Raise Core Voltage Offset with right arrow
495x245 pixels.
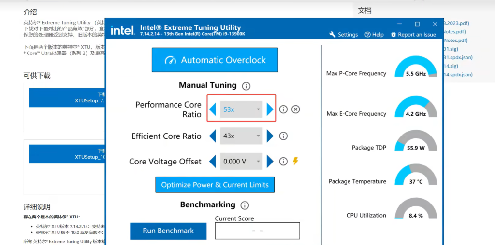(270, 162)
